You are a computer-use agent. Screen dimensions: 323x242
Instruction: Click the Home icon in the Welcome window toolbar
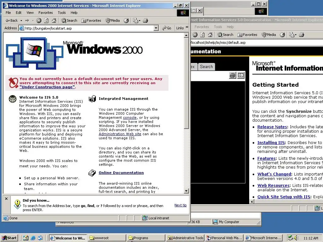54,20
